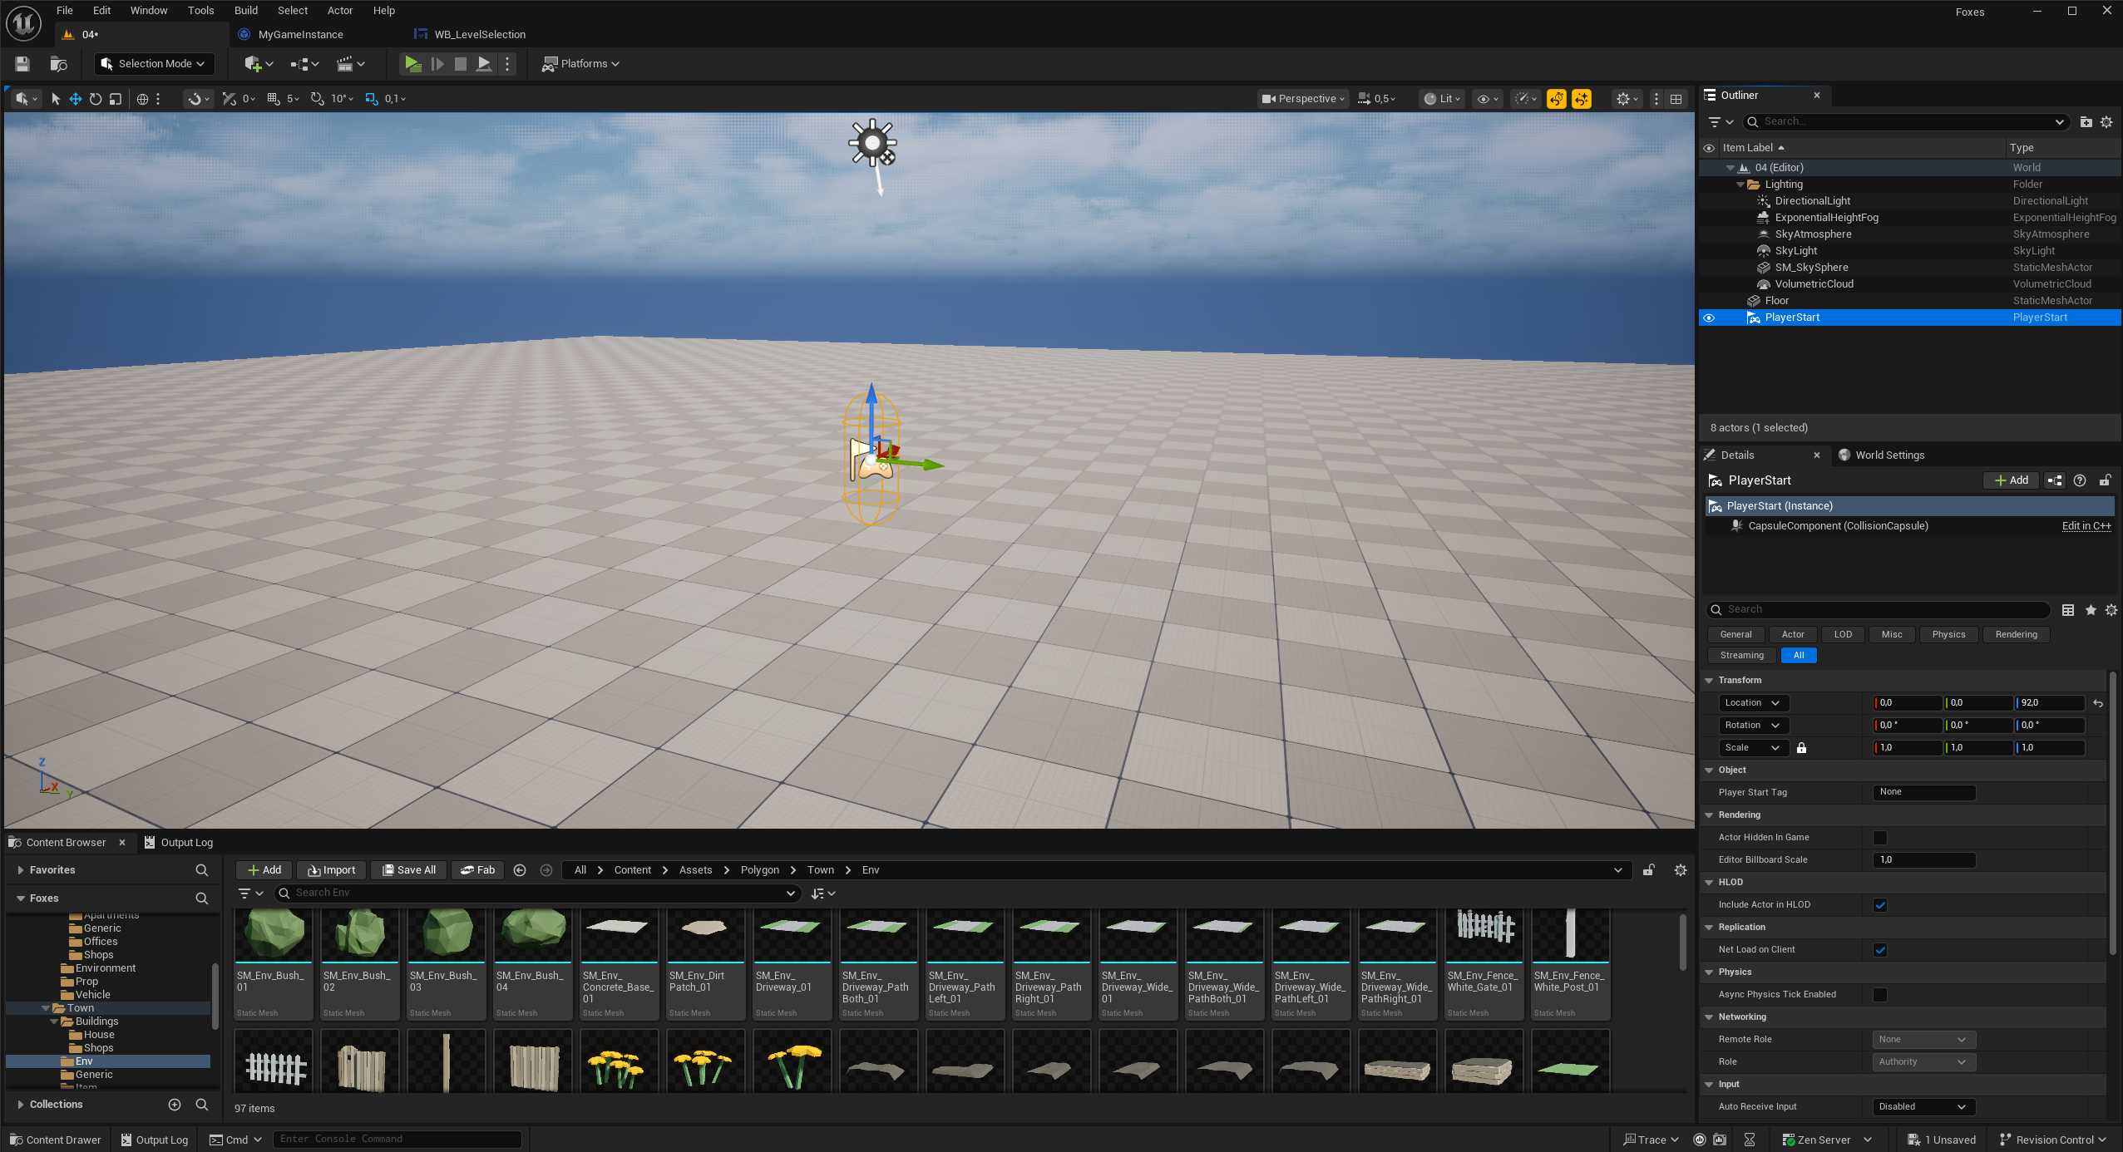Click the Fab button
The image size is (2123, 1152).
(x=478, y=870)
